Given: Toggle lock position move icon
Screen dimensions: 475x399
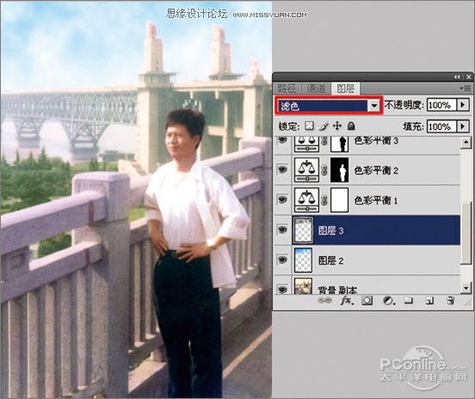Looking at the screenshot, I should (337, 126).
